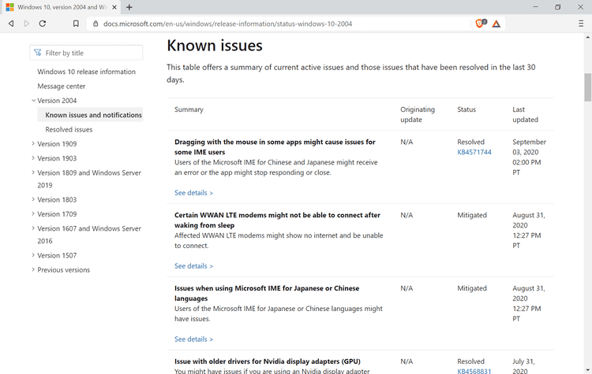Expand Version 1909
The height and width of the screenshot is (374, 592).
coord(33,143)
